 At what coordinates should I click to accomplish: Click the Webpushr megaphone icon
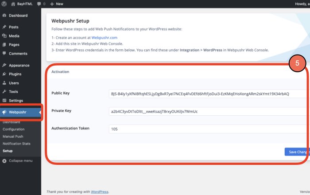[x=4, y=112]
